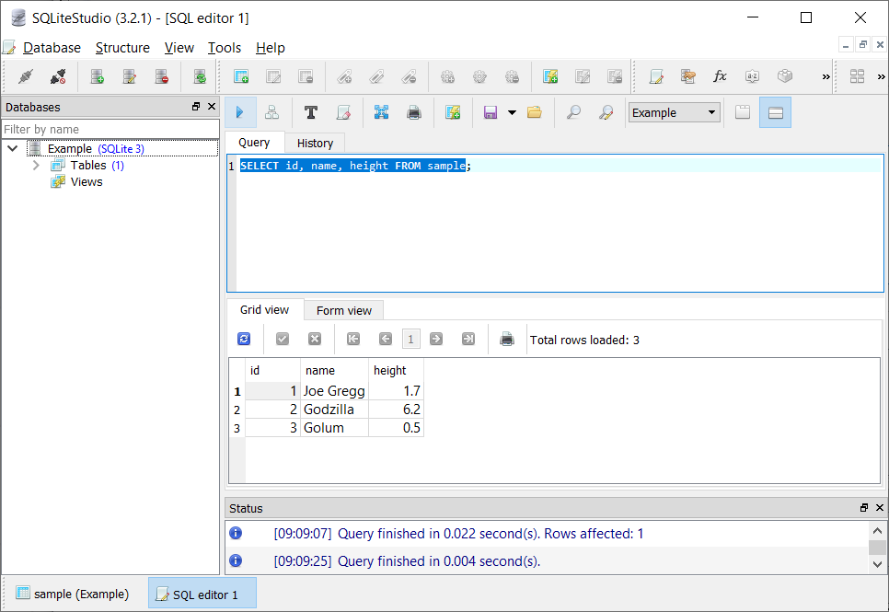
Task: Click the scroll down arrow in the Status panel
Action: (877, 564)
